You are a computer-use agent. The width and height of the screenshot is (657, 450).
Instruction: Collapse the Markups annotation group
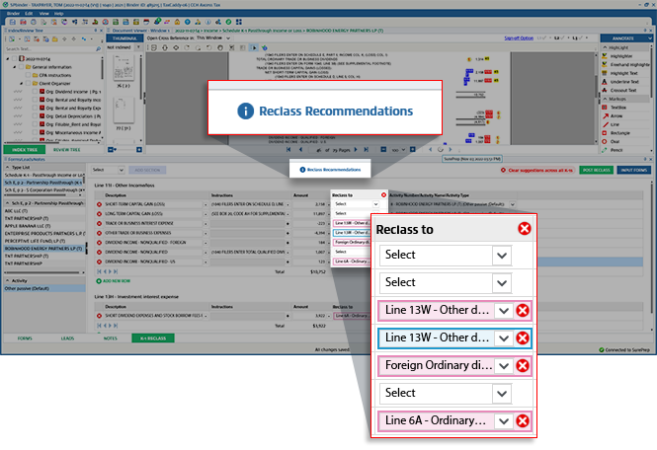pos(605,99)
